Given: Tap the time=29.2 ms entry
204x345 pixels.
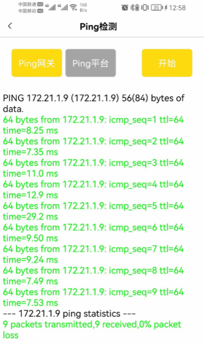Looking at the screenshot, I should (x=30, y=217).
